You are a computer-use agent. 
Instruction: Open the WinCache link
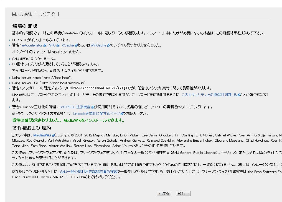(x=98, y=45)
